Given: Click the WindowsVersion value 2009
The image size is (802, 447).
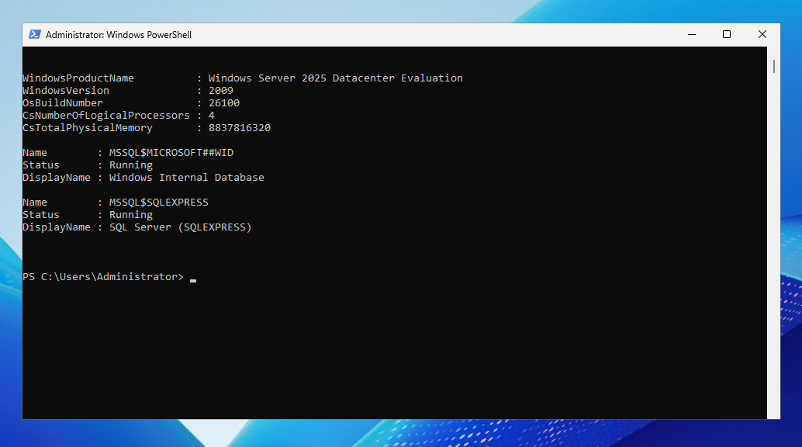Looking at the screenshot, I should click(x=221, y=91).
